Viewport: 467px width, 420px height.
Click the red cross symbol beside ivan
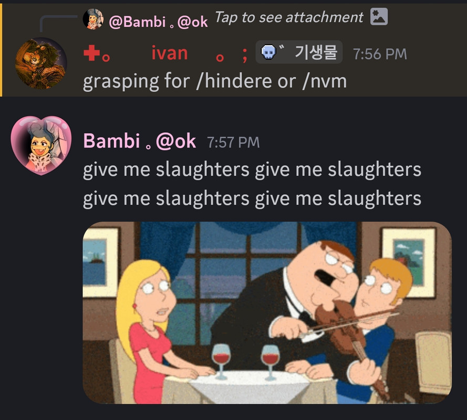pos(92,53)
